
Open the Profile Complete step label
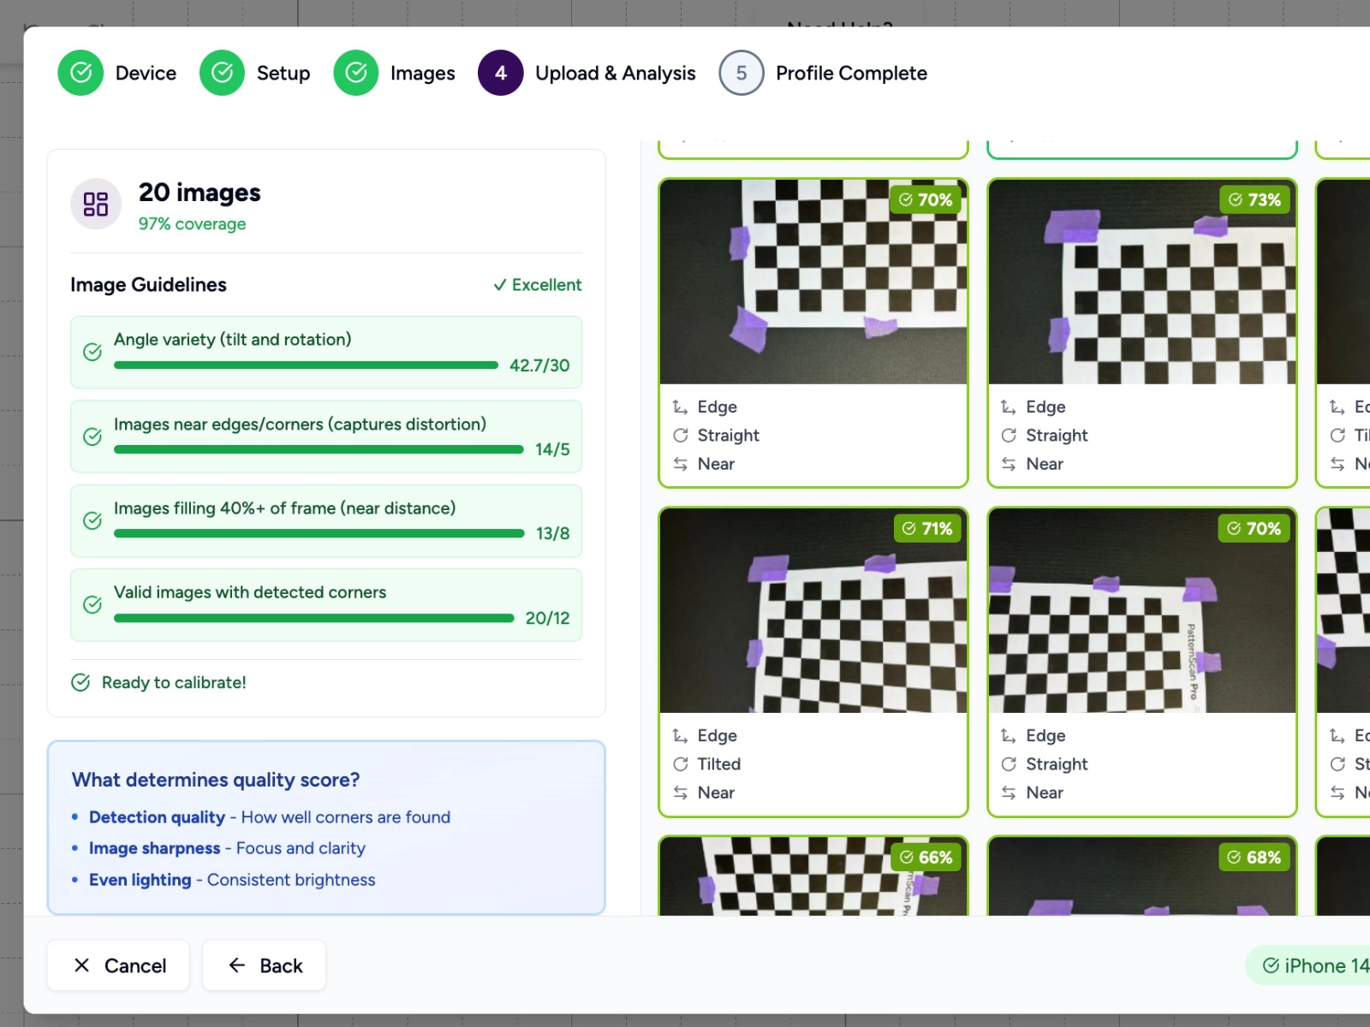(851, 74)
